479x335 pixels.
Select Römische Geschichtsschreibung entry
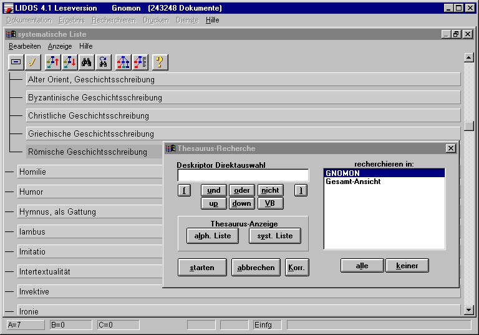click(x=95, y=152)
